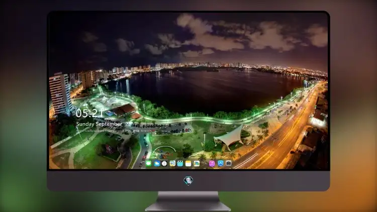Open the blue App Store icon
The height and width of the screenshot is (212, 377).
click(221, 163)
